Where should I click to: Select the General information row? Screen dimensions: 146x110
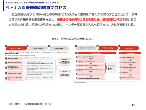[14, 58]
